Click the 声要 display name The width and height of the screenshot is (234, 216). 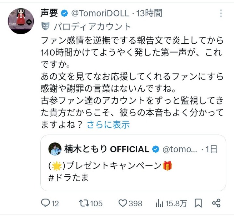pyautogui.click(x=49, y=14)
